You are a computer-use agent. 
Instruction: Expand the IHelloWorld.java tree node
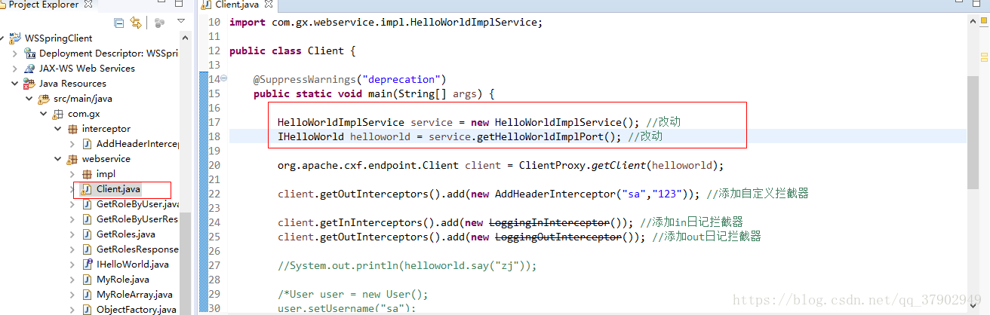(72, 265)
